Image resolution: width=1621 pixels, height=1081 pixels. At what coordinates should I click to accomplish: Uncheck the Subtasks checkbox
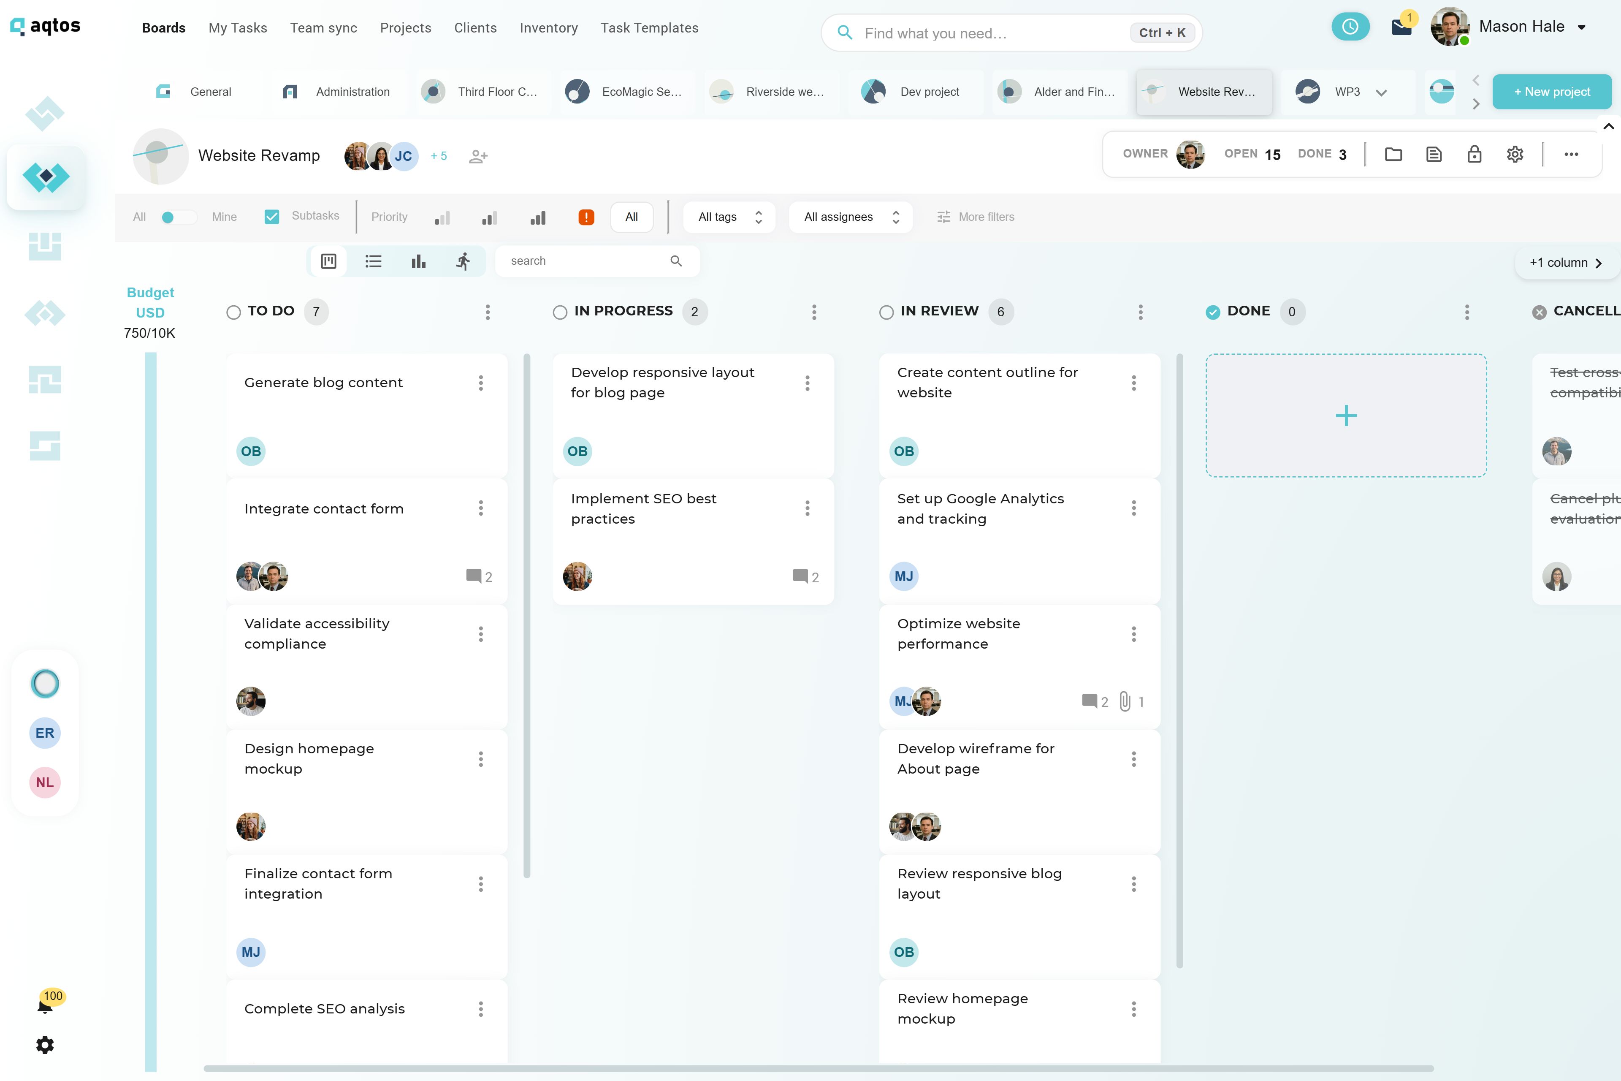click(271, 217)
